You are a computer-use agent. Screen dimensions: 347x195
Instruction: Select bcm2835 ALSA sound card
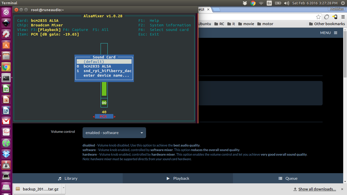coord(104,66)
